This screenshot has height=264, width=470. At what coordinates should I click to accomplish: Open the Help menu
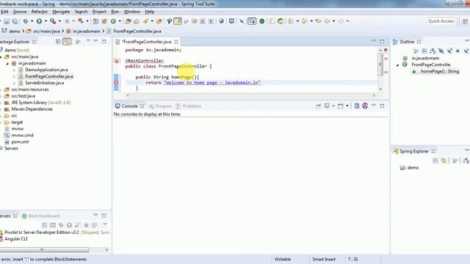[x=150, y=12]
